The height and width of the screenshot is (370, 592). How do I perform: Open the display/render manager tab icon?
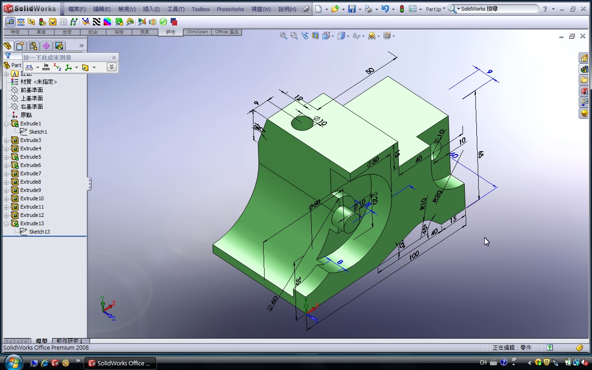point(59,46)
